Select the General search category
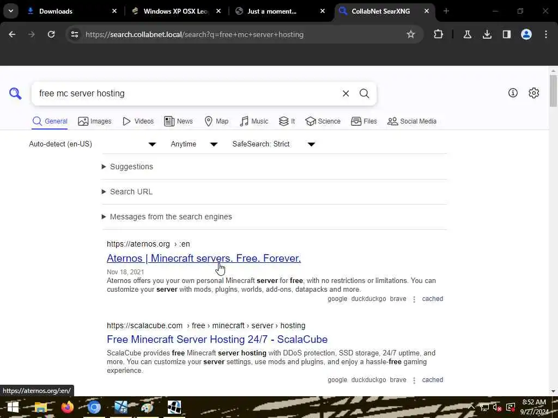 click(x=50, y=121)
